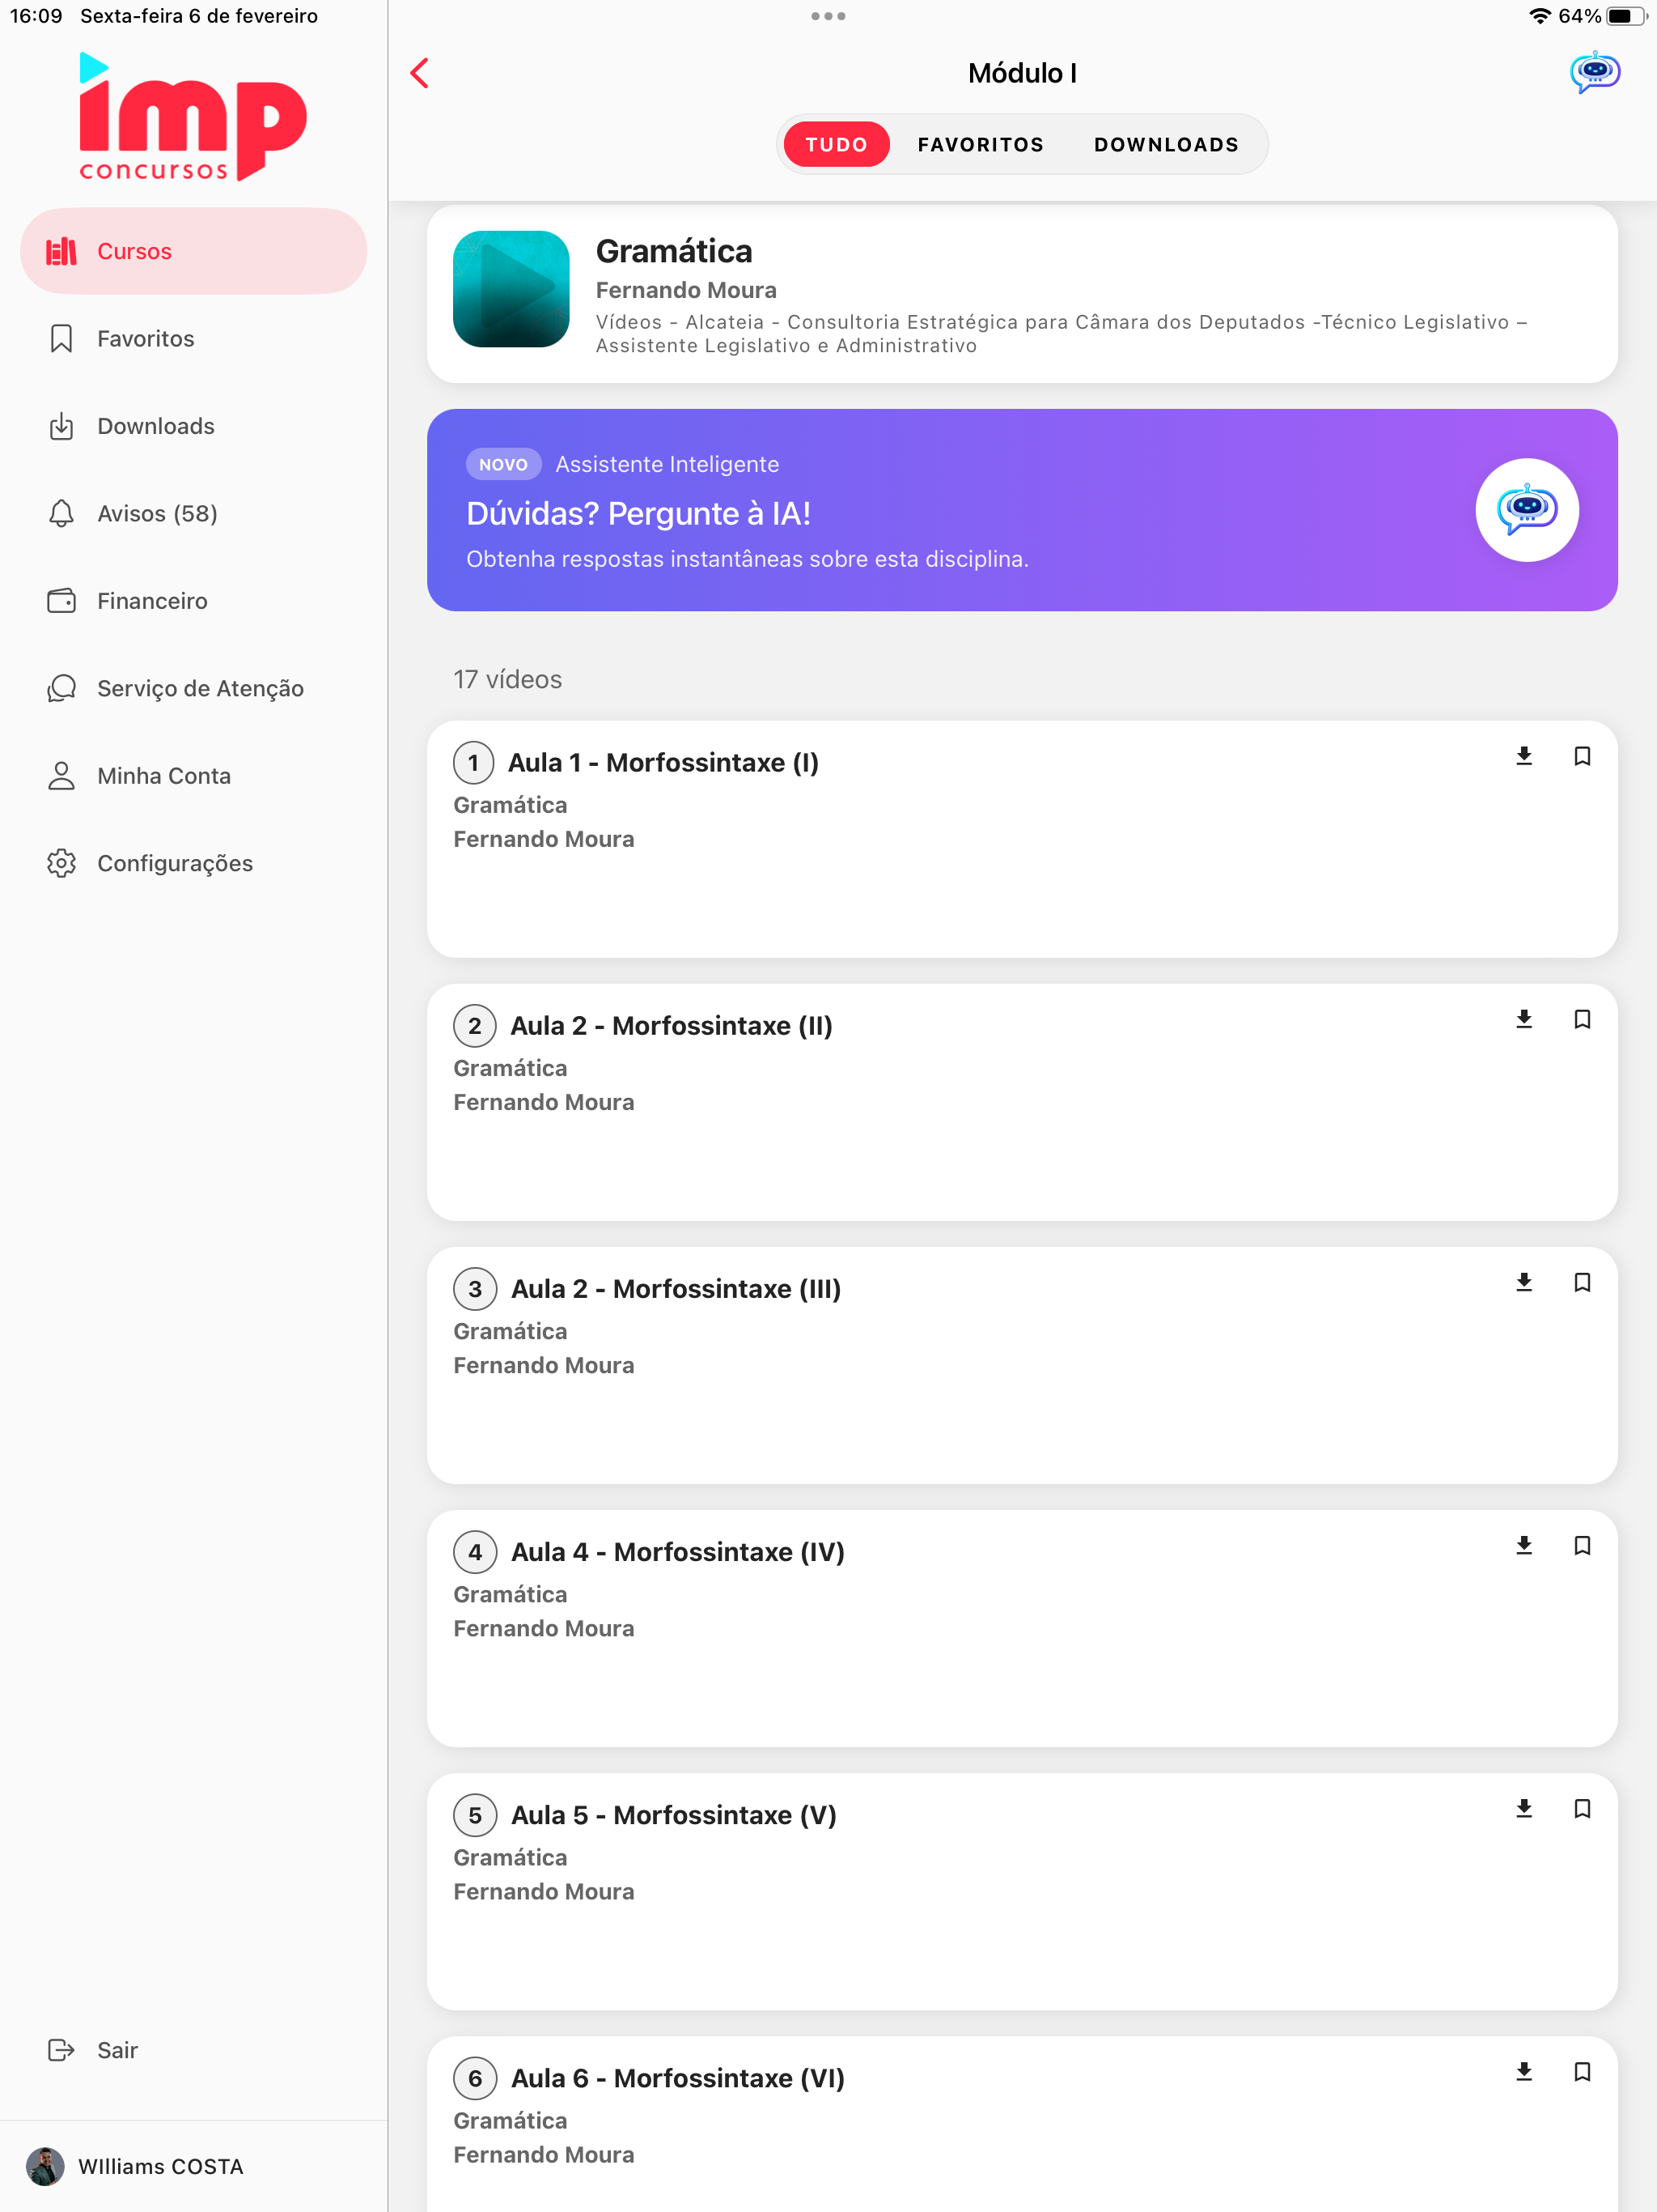
Task: Tap the '17 vídeos' count text
Action: (x=507, y=680)
